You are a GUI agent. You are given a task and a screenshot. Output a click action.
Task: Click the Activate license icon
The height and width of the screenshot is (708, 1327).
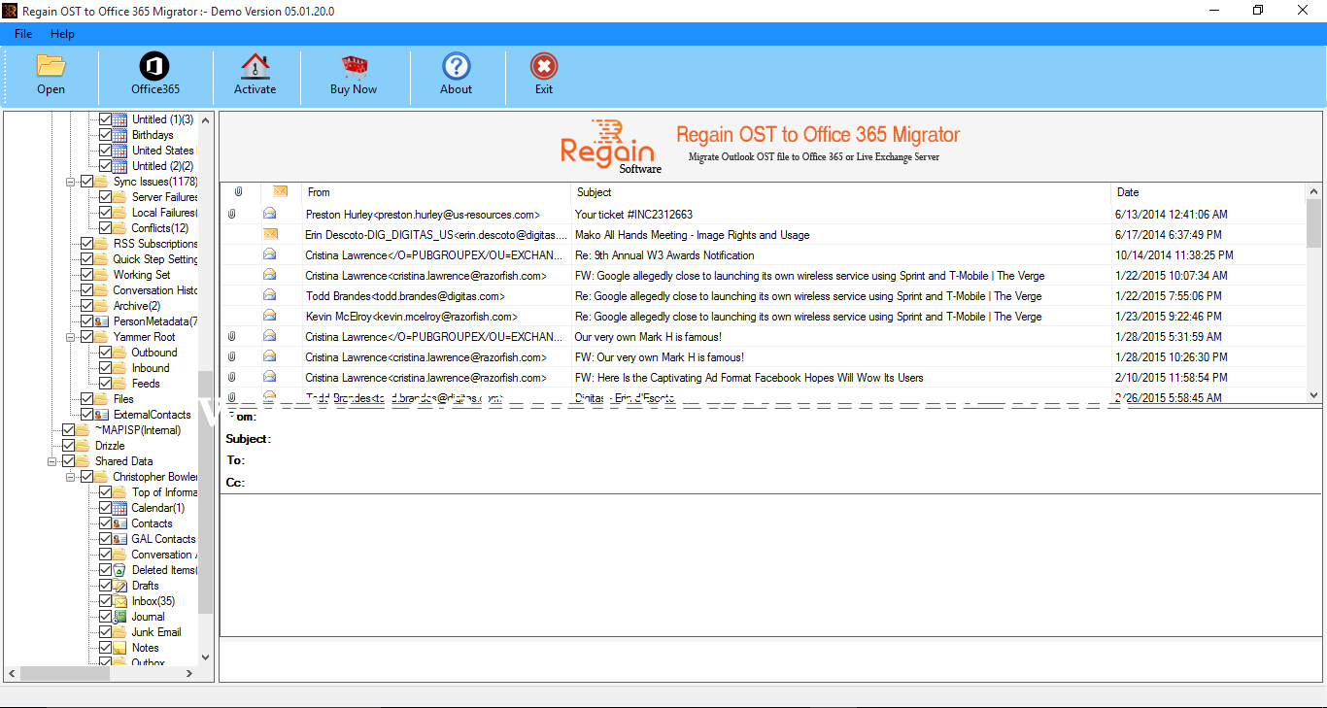255,66
